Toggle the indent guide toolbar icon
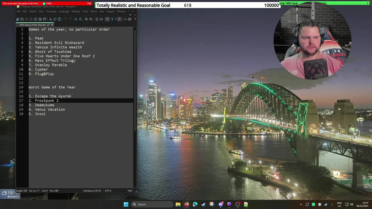Image resolution: width=372 pixels, height=209 pixels. 119,19
